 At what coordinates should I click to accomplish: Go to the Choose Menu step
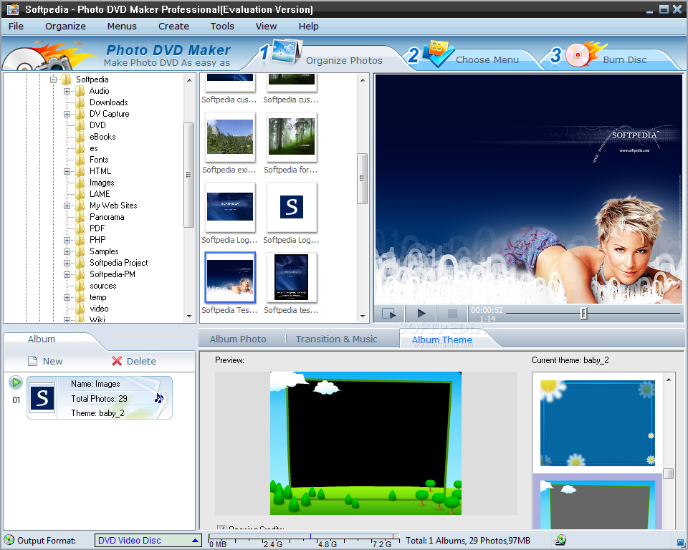[487, 59]
